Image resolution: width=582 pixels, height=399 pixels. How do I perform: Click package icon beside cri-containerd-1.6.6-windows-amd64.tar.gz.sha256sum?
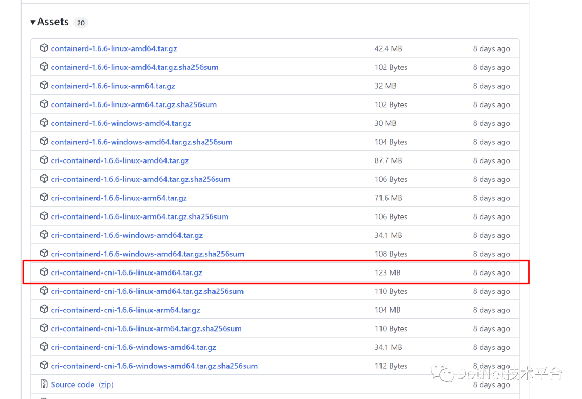(x=44, y=253)
